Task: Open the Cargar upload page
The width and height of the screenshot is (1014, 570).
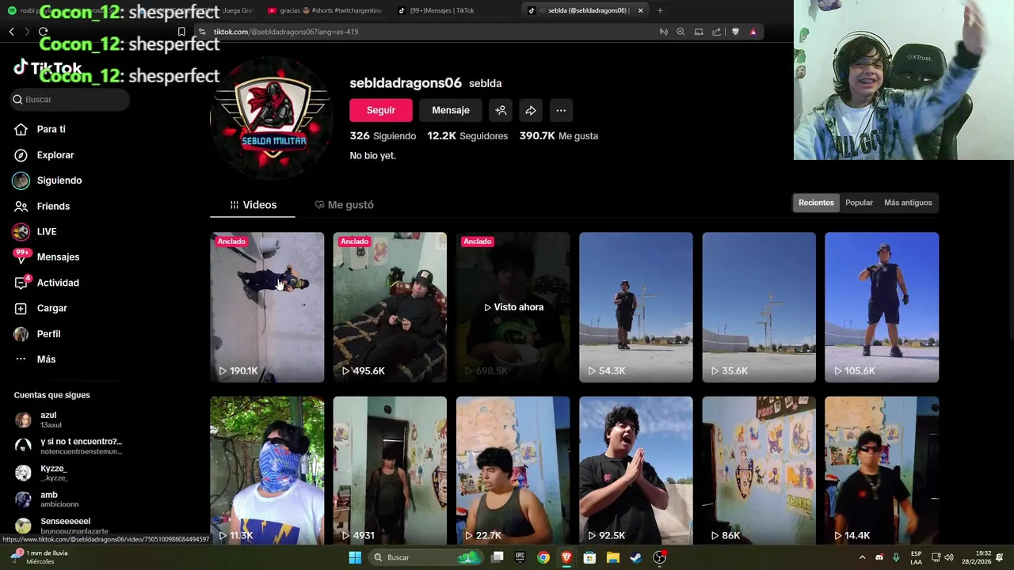Action: click(x=51, y=308)
